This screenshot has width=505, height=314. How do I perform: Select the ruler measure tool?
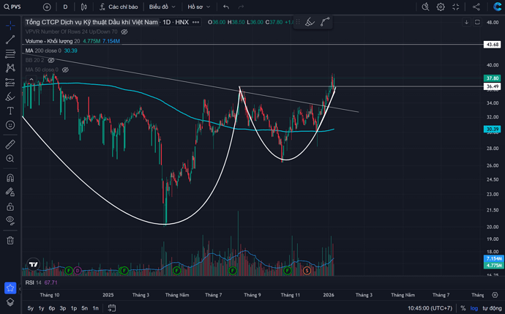[x=10, y=144]
